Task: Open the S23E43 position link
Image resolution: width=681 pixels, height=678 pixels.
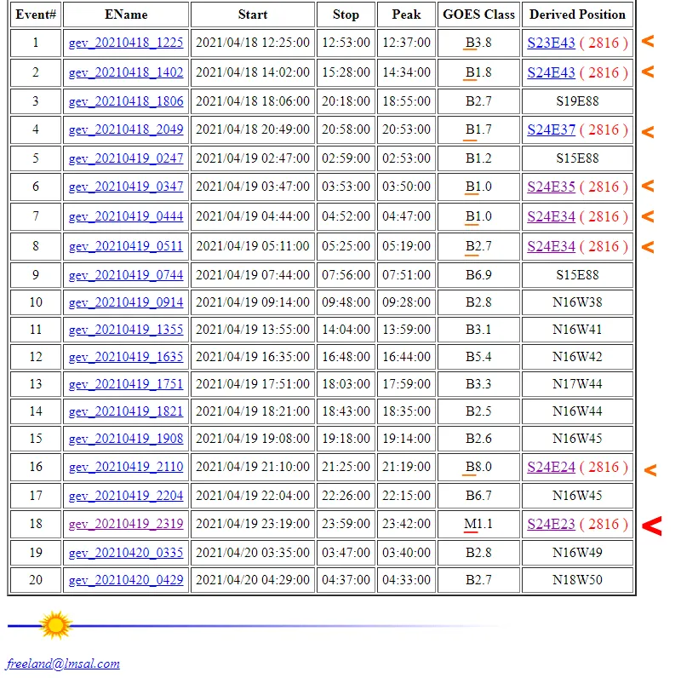Action: pyautogui.click(x=551, y=43)
